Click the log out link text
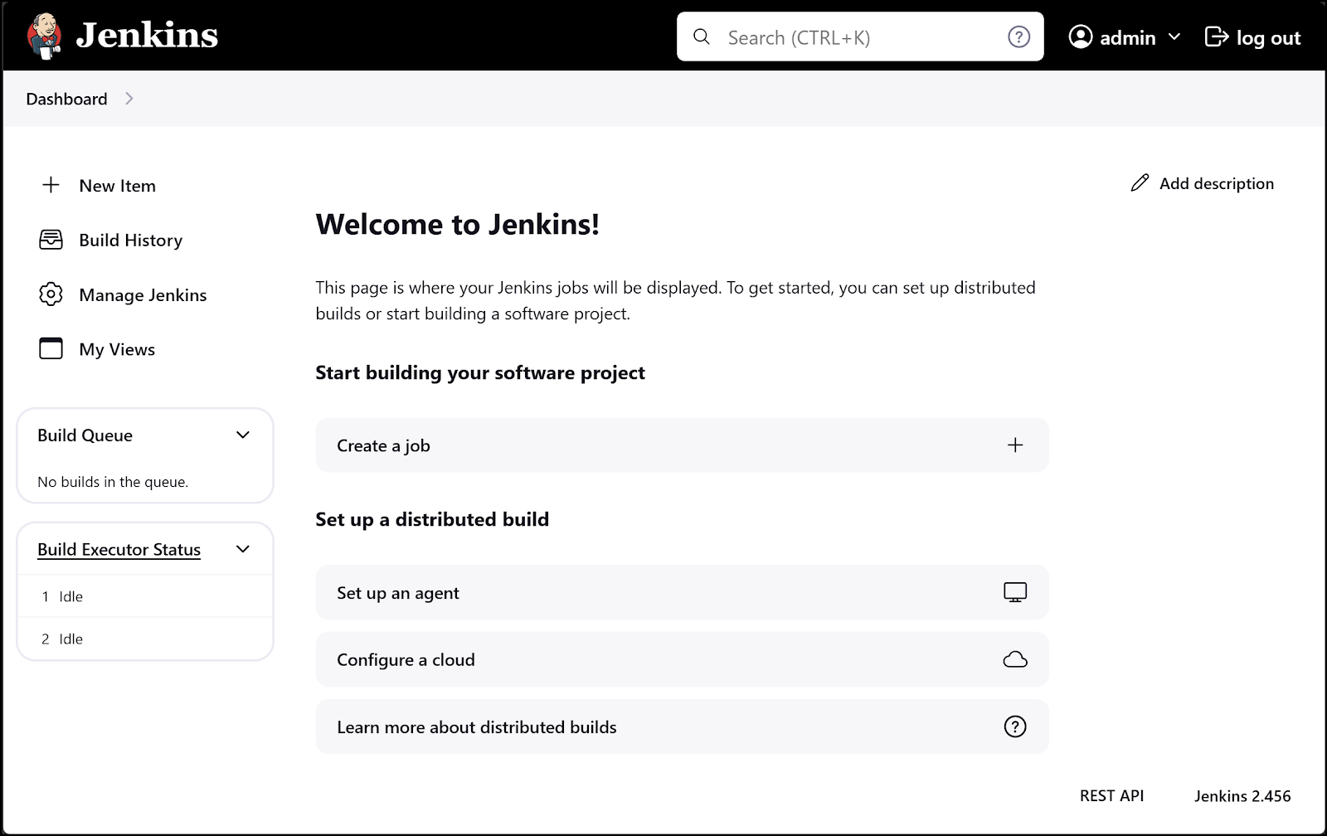Screen dimensions: 1327x836 click(x=1268, y=38)
